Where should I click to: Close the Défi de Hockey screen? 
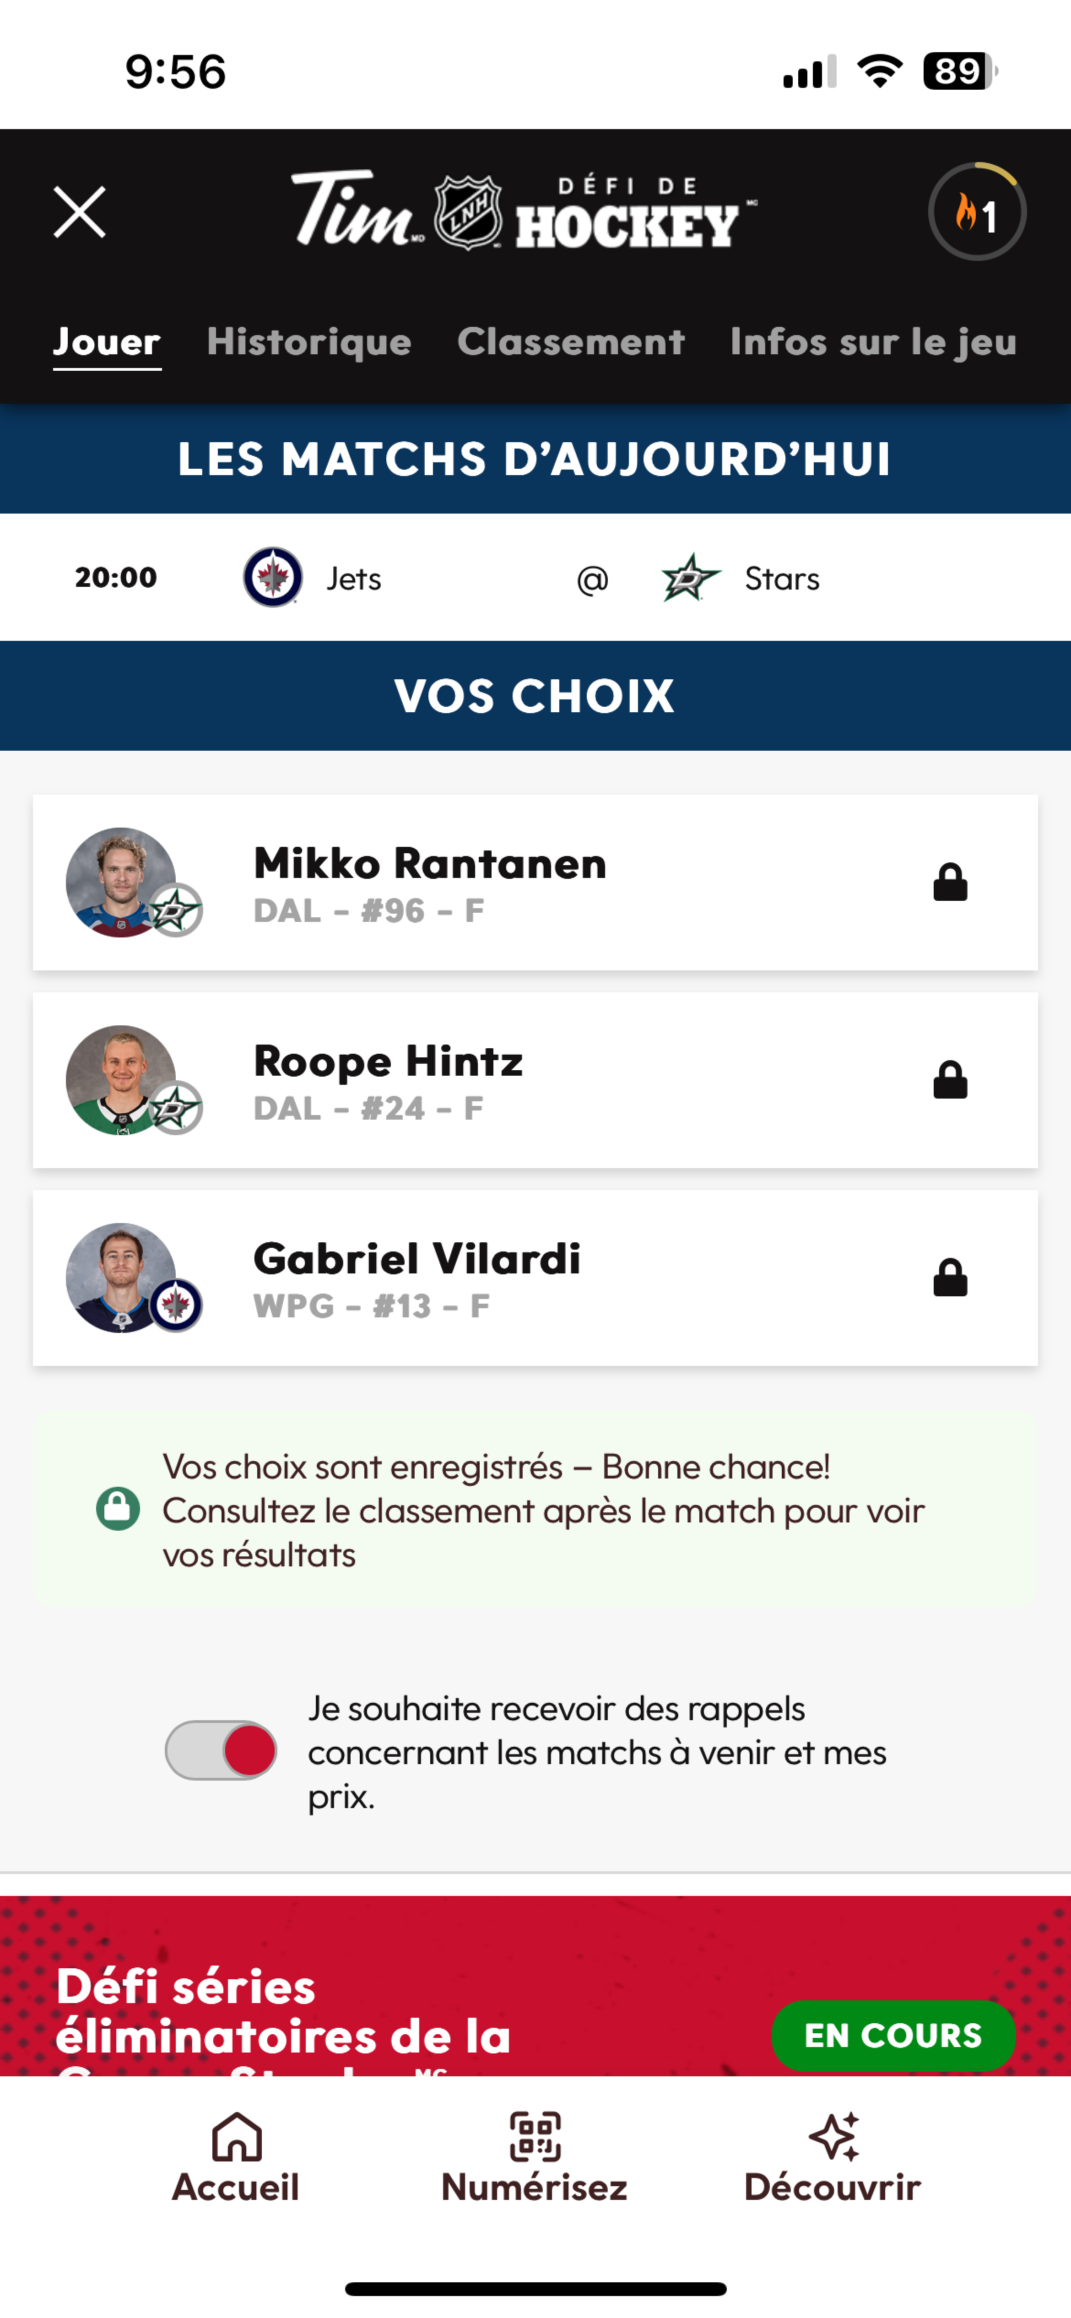tap(79, 212)
